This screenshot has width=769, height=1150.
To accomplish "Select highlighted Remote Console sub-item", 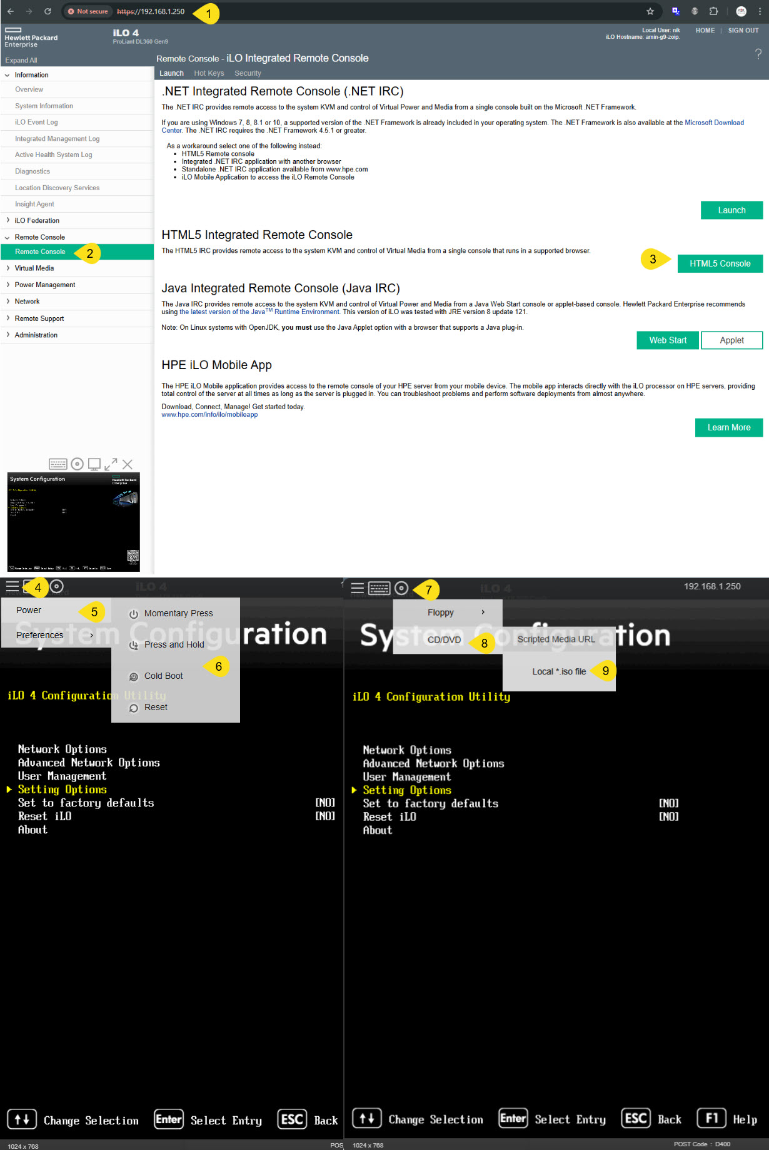I will coord(77,252).
